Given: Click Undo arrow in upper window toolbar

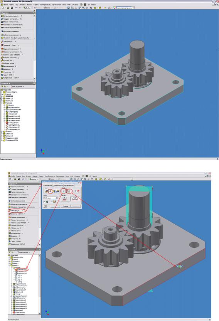Looking at the screenshot, I should pos(17,8).
